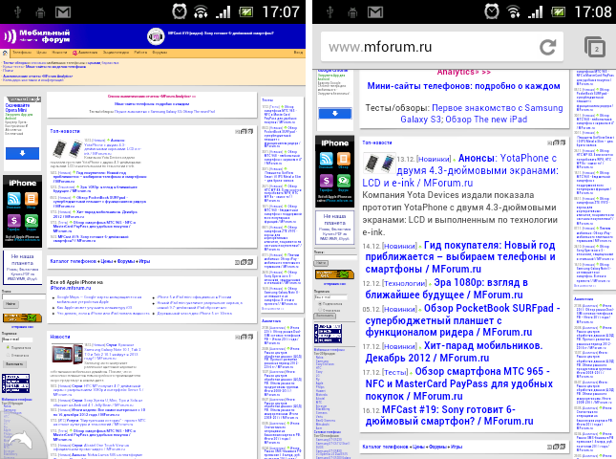Image resolution: width=616 pixels, height=459 pixels.
Task: Open Chrome's tab switcher icon
Action: 596,48
